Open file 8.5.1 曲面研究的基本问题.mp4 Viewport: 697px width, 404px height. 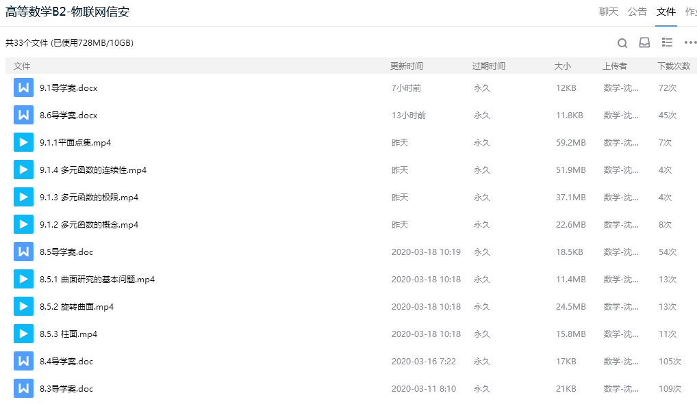(x=97, y=280)
